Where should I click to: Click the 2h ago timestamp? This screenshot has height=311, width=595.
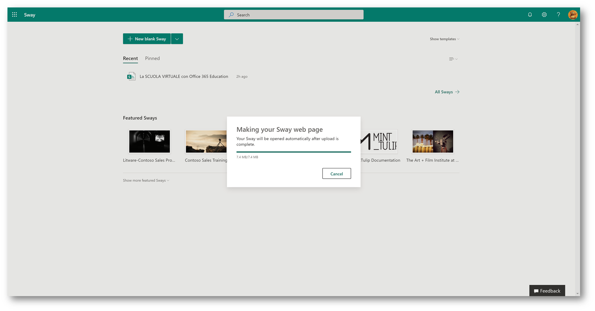coord(242,77)
